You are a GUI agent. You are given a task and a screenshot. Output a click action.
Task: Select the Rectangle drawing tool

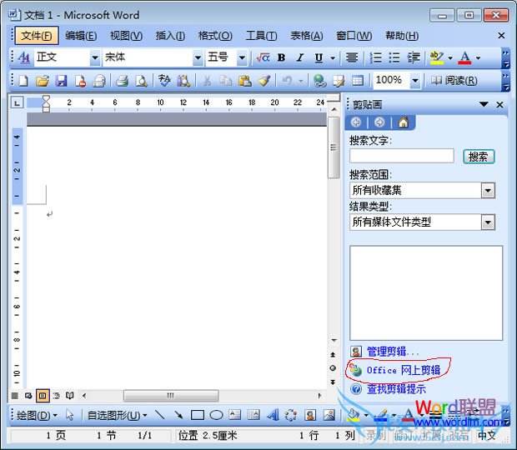[198, 415]
